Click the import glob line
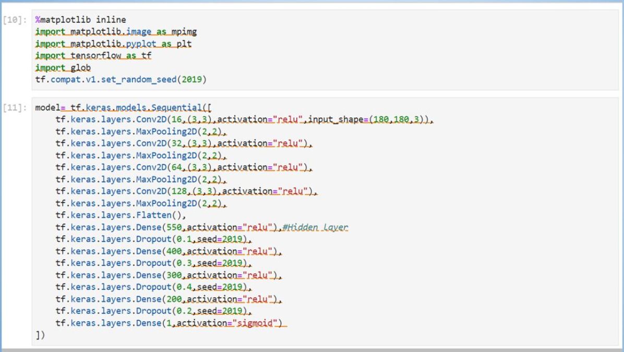 63,68
